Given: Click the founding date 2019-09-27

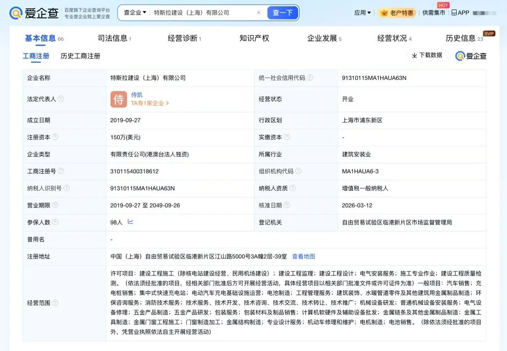Looking at the screenshot, I should coord(125,120).
